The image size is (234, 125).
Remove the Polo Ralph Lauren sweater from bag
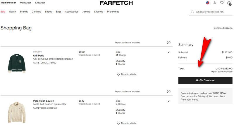[168, 101]
